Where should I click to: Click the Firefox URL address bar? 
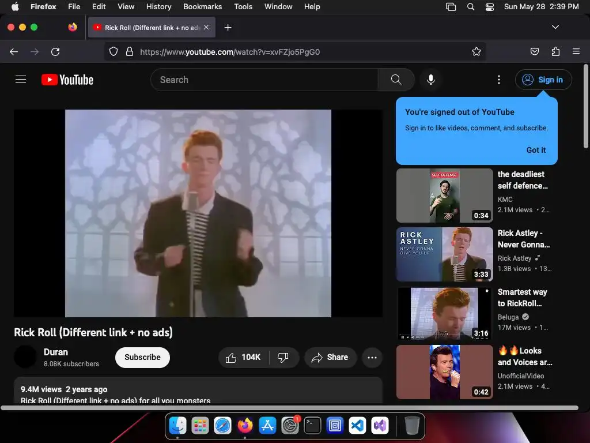click(294, 51)
